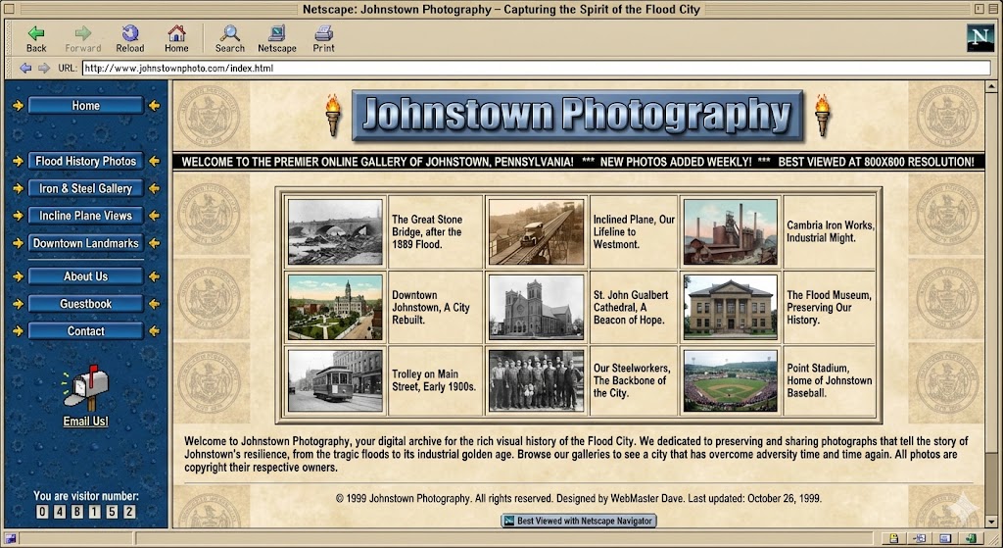
Task: Click the small back arrow beside URL label
Action: 25,68
